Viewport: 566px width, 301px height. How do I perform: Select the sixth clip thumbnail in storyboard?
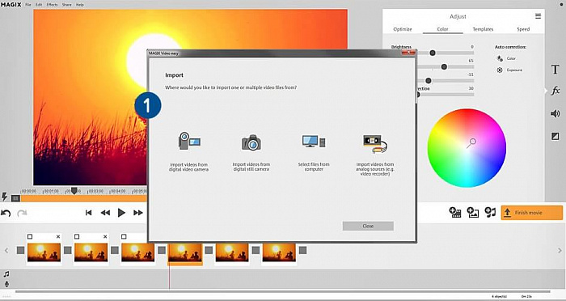[279, 252]
